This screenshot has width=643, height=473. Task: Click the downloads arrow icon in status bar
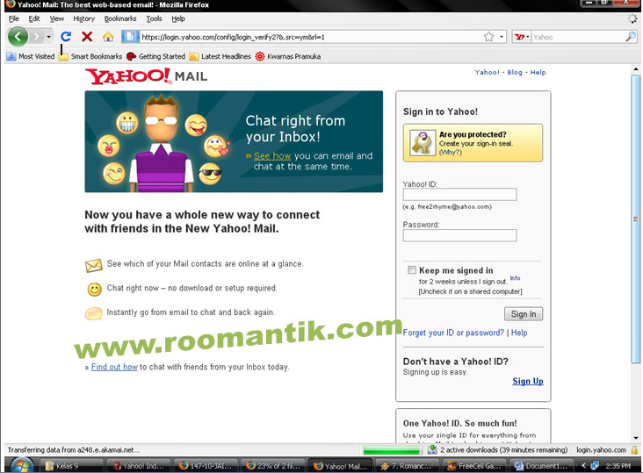(432, 450)
